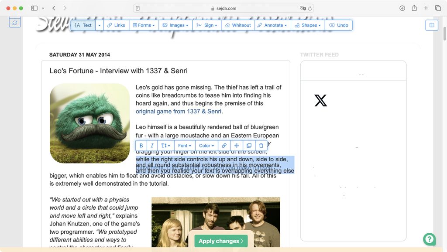
Task: Delete the selected text with the trash icon
Action: pos(261,145)
